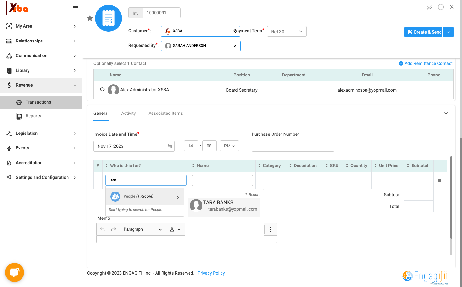
Task: Switch to the Associated Items tab
Action: (x=165, y=113)
